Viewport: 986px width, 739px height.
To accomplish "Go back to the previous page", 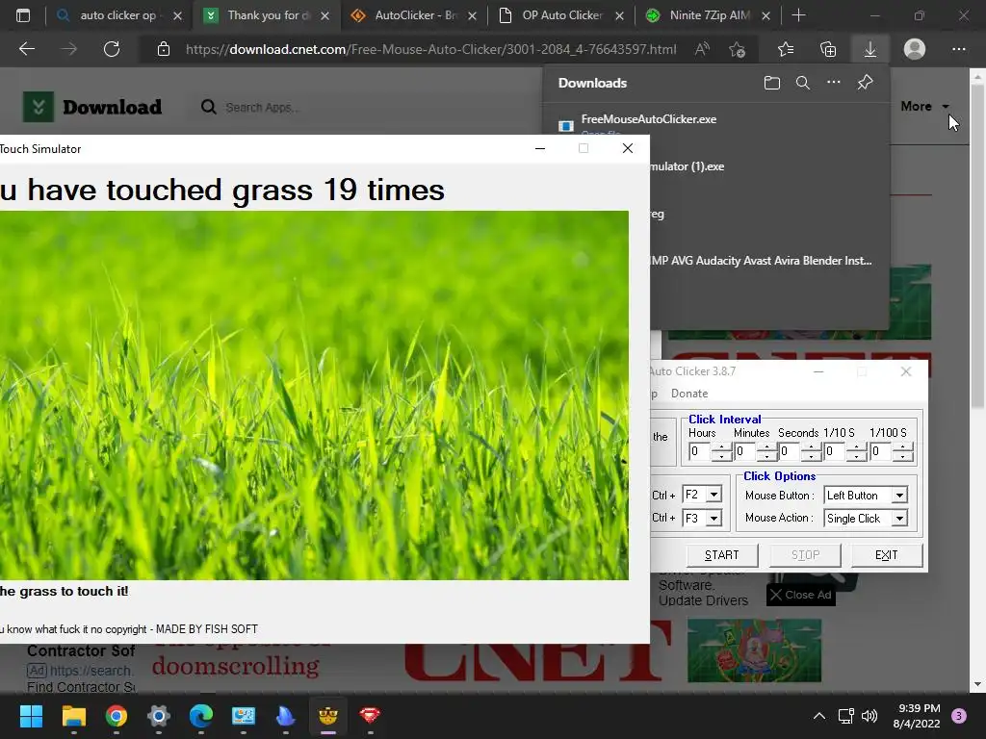I will [x=27, y=49].
